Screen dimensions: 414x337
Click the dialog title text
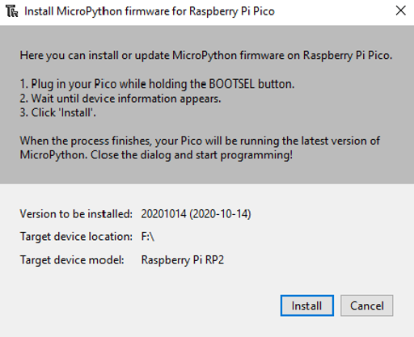coord(150,11)
